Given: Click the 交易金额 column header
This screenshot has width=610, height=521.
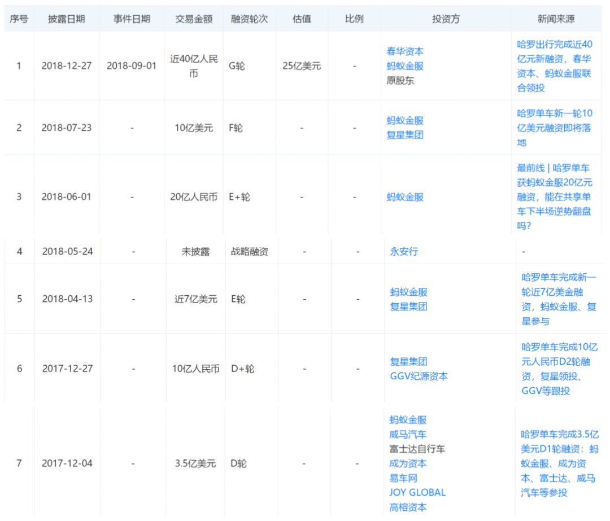Looking at the screenshot, I should pos(194,19).
